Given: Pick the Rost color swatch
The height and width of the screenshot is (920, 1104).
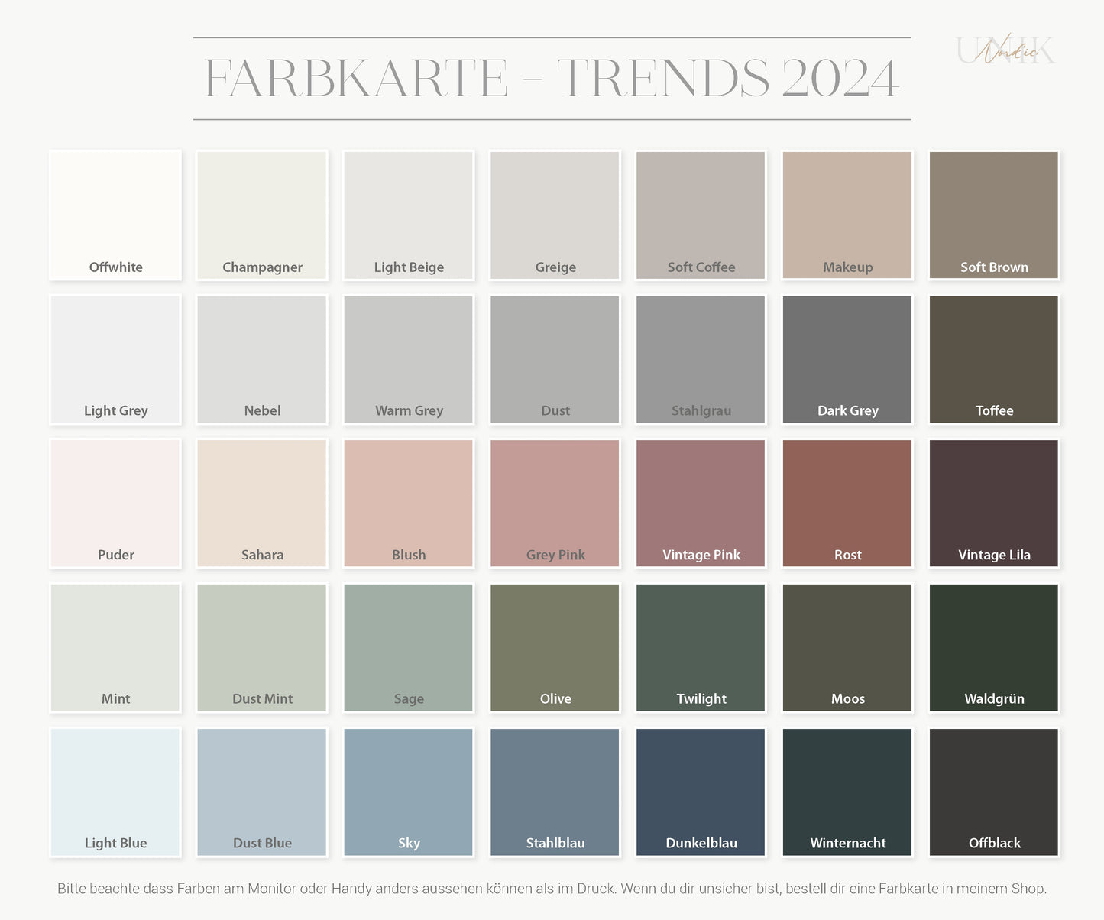Looking at the screenshot, I should [847, 503].
